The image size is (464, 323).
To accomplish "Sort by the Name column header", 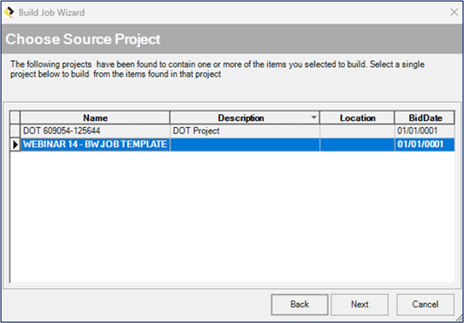I will tap(95, 118).
